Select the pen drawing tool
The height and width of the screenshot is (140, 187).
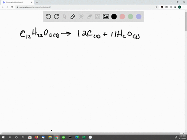click(73, 17)
